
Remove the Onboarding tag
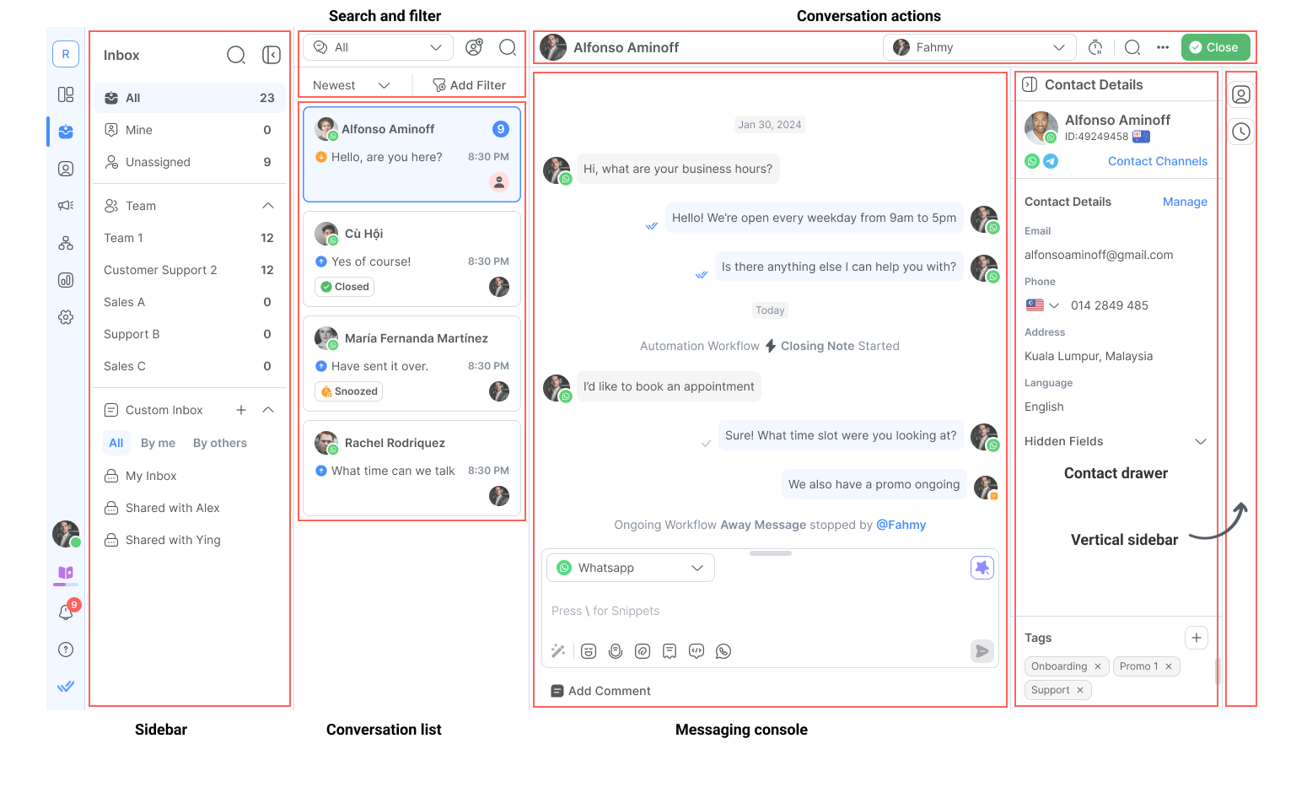1098,666
